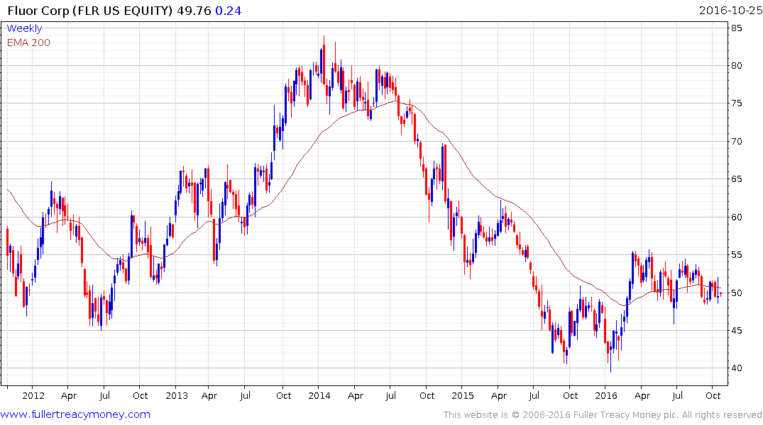The height and width of the screenshot is (425, 763).
Task: Click the 2012 year axis label
Action: (33, 396)
